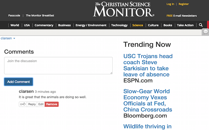This screenshot has width=209, height=130.
Task: Click the Register link
Action: pos(184,4)
